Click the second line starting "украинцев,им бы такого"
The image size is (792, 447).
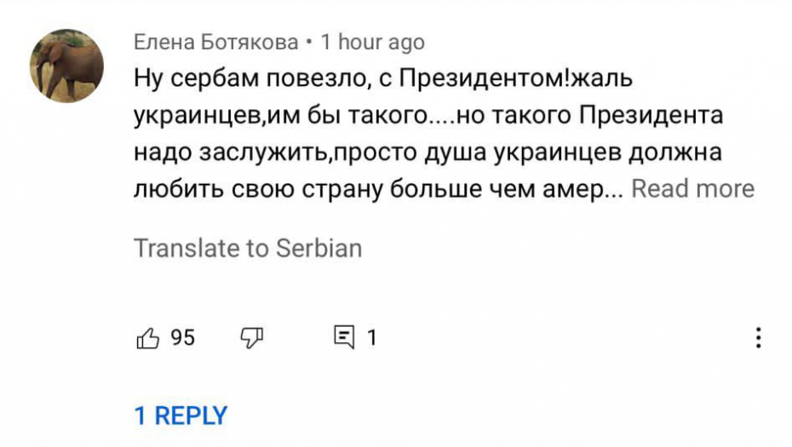[428, 116]
